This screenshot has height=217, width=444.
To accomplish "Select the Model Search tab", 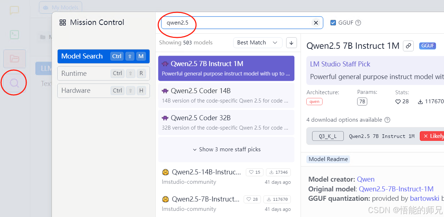I will coord(103,56).
